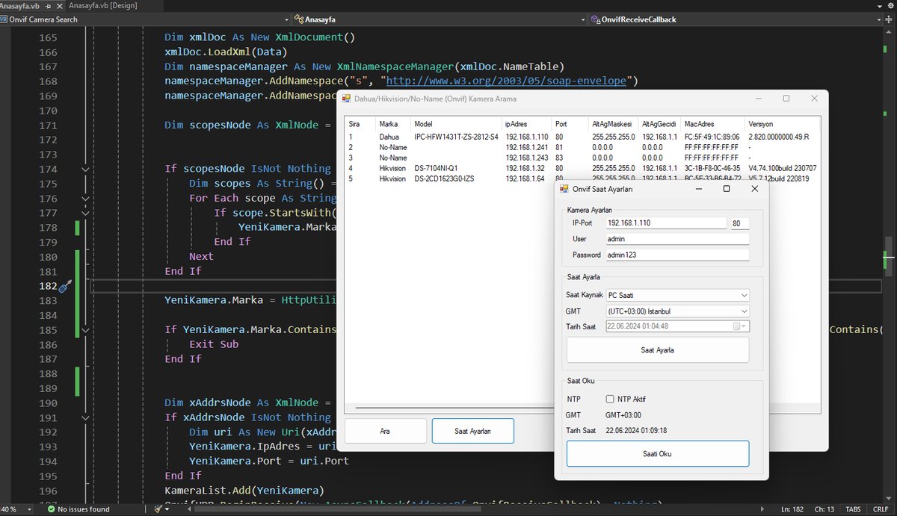The image size is (897, 516).
Task: Collapse the If scopesNode block at line 174
Action: click(x=85, y=170)
